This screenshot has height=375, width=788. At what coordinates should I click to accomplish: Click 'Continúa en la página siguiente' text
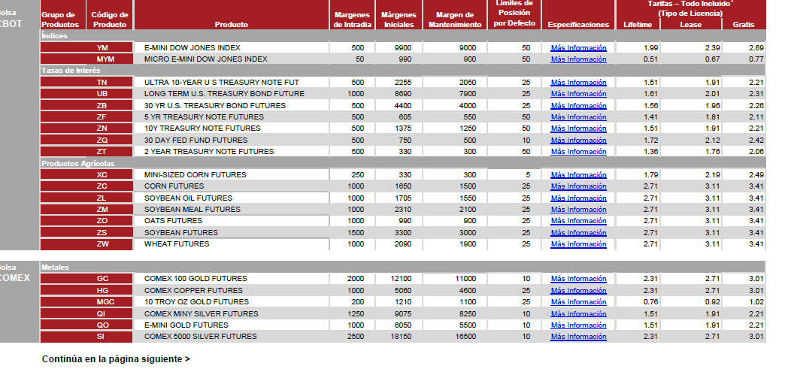[116, 359]
